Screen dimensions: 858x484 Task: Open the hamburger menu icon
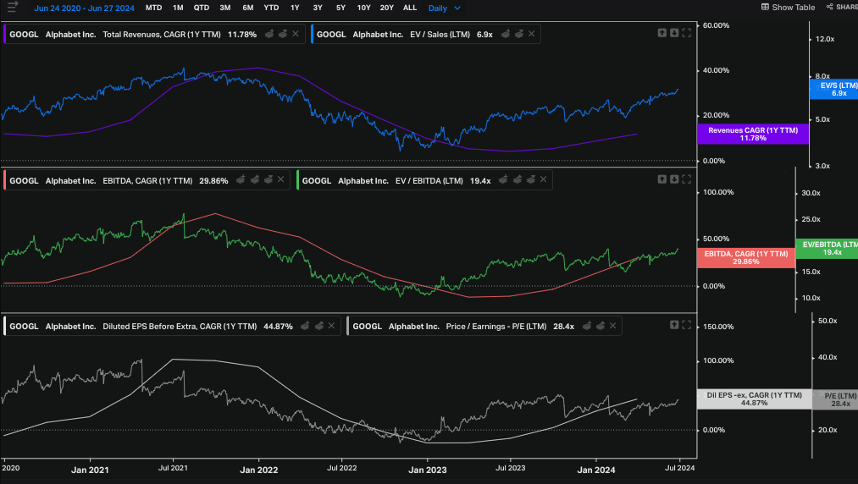tap(13, 7)
